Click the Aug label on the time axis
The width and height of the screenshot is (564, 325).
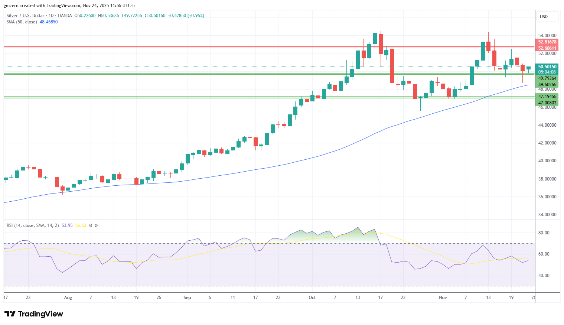click(x=68, y=298)
